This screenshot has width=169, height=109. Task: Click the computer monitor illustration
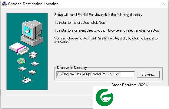[31, 30]
